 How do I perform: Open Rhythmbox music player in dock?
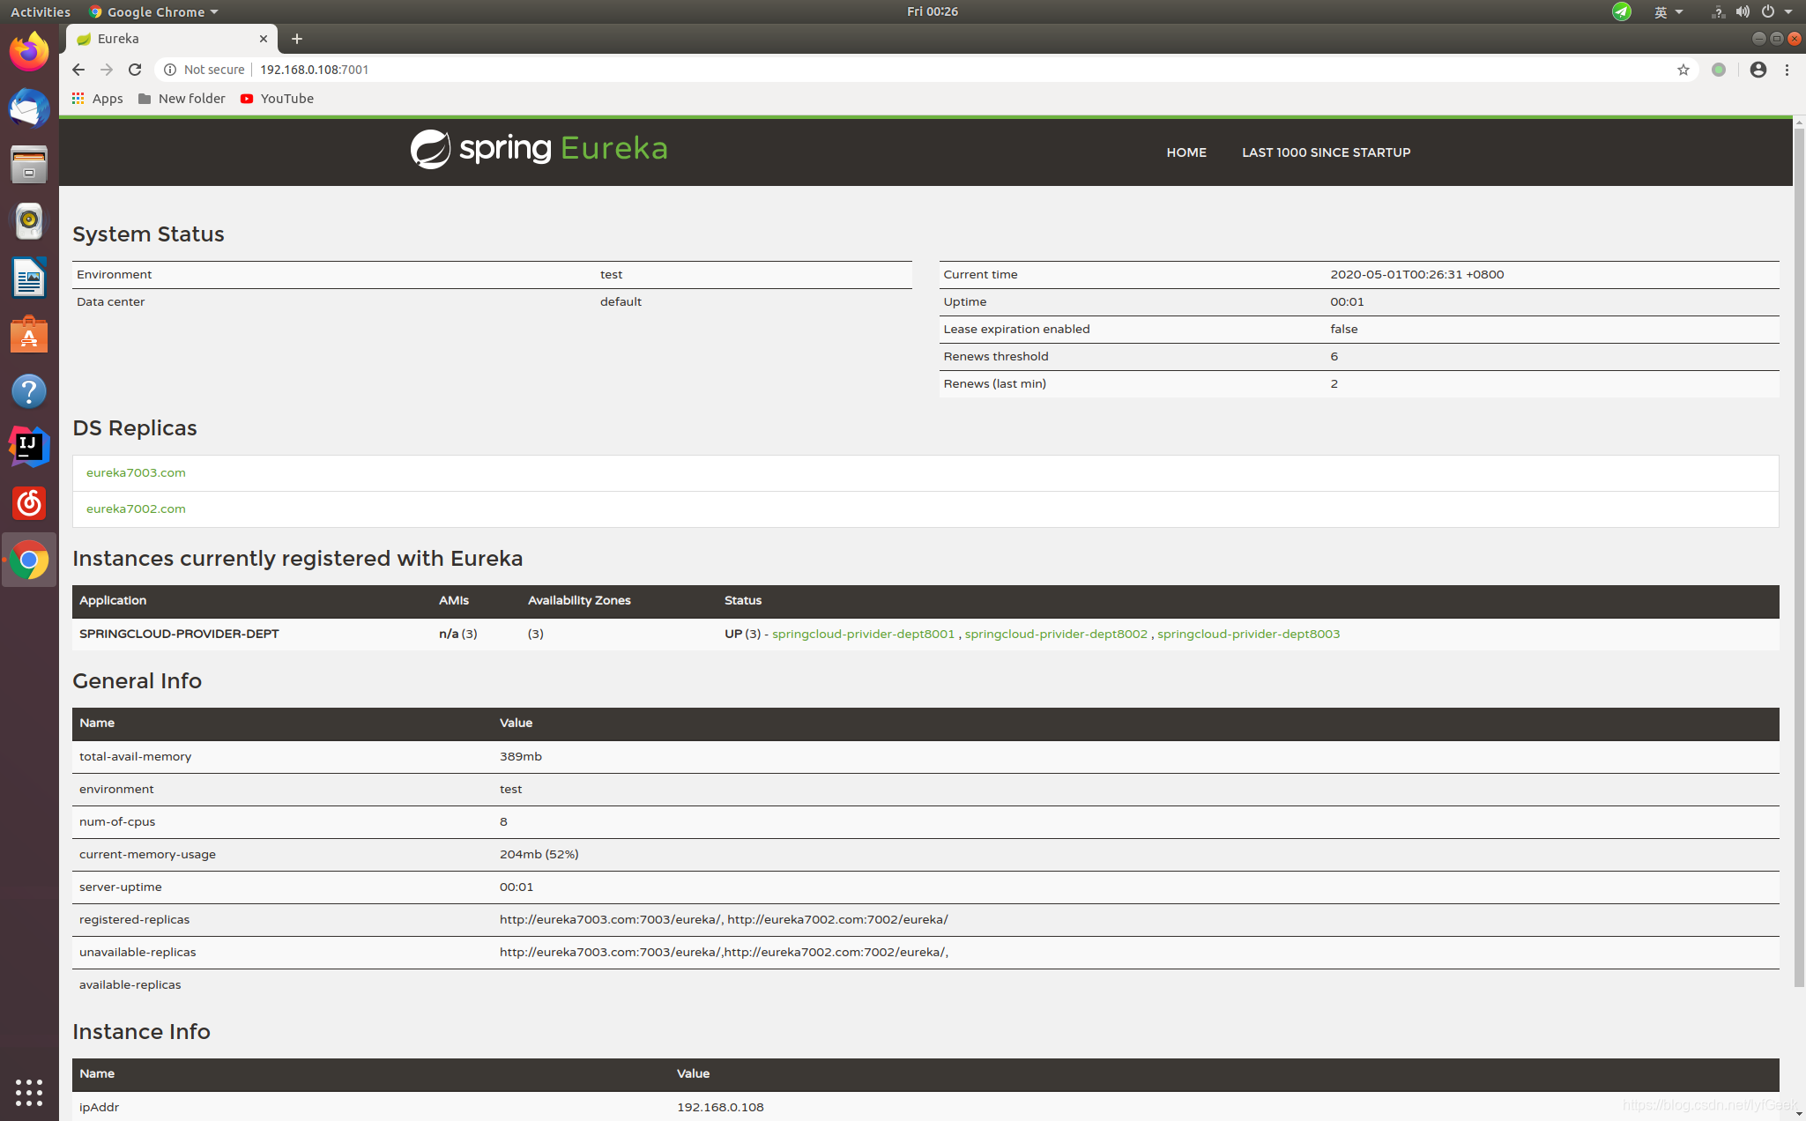[x=29, y=221]
